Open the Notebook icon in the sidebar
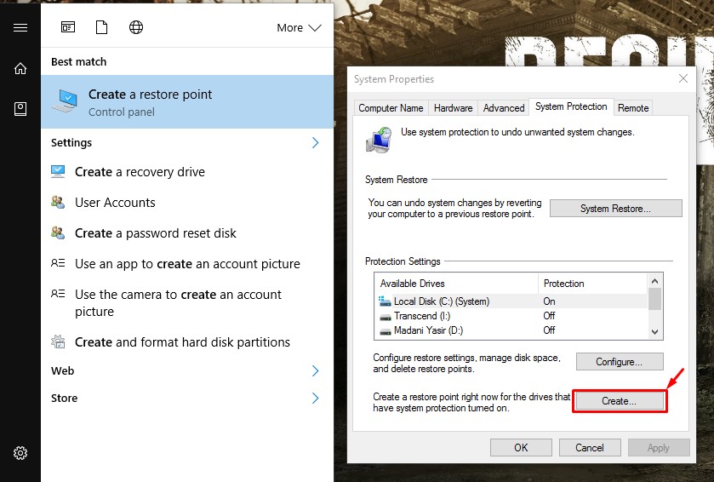This screenshot has width=714, height=482. click(x=20, y=109)
